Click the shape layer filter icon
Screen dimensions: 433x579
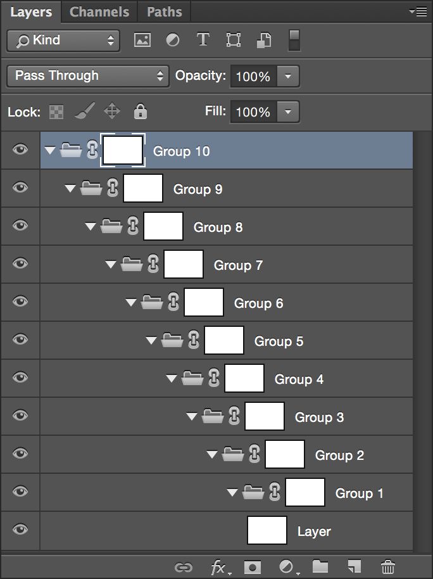(x=234, y=41)
